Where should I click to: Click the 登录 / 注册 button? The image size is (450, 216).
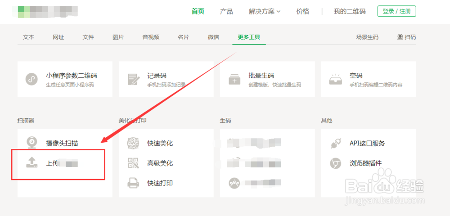click(396, 11)
